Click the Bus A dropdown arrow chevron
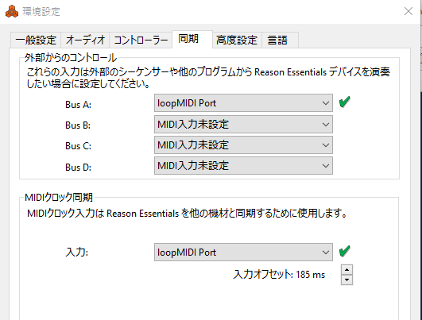 coord(326,103)
